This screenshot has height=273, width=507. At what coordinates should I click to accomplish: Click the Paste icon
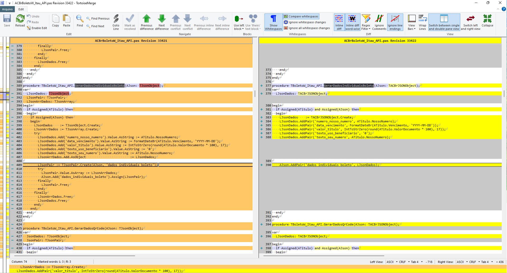pos(67,21)
